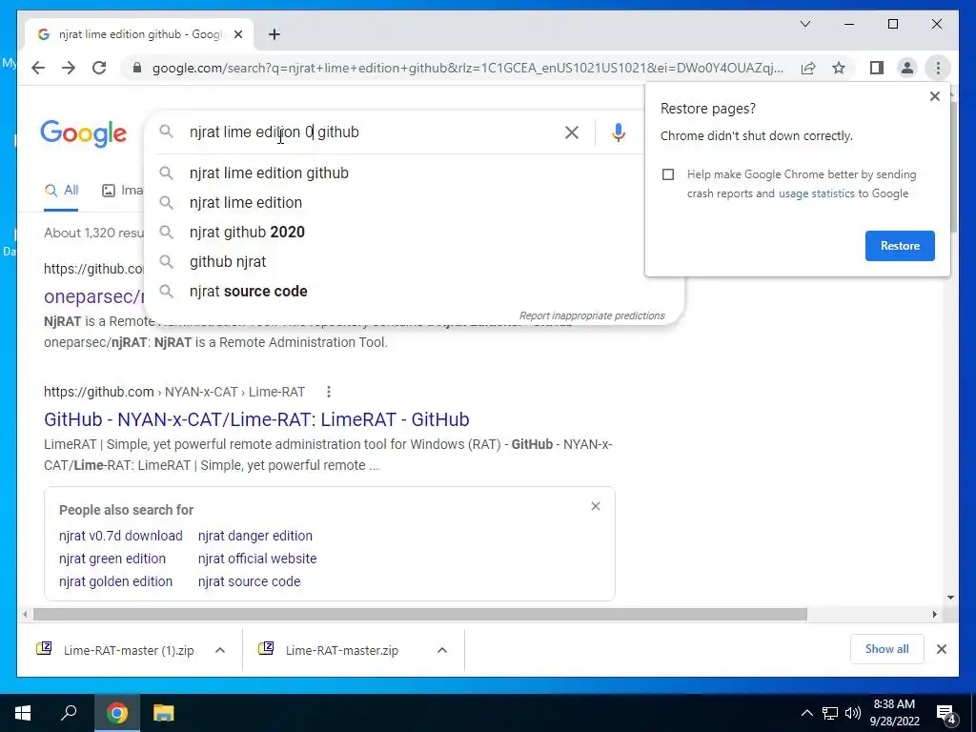Clear the Google search box text
This screenshot has height=732, width=976.
point(572,132)
